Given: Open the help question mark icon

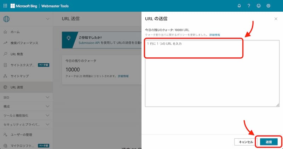Looking at the screenshot, I should [249, 6].
